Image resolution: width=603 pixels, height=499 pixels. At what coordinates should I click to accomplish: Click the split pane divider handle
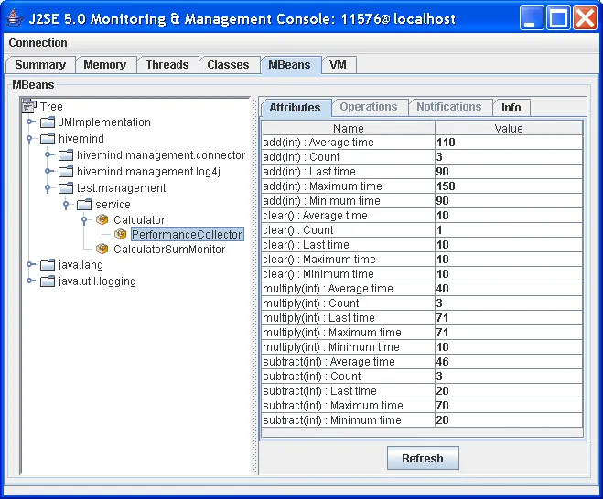tap(254, 285)
